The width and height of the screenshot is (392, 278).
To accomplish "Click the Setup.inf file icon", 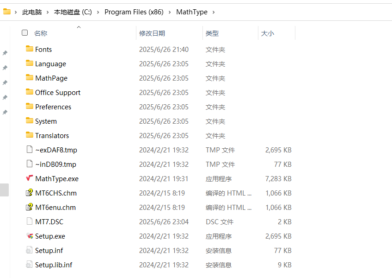I will [29, 250].
